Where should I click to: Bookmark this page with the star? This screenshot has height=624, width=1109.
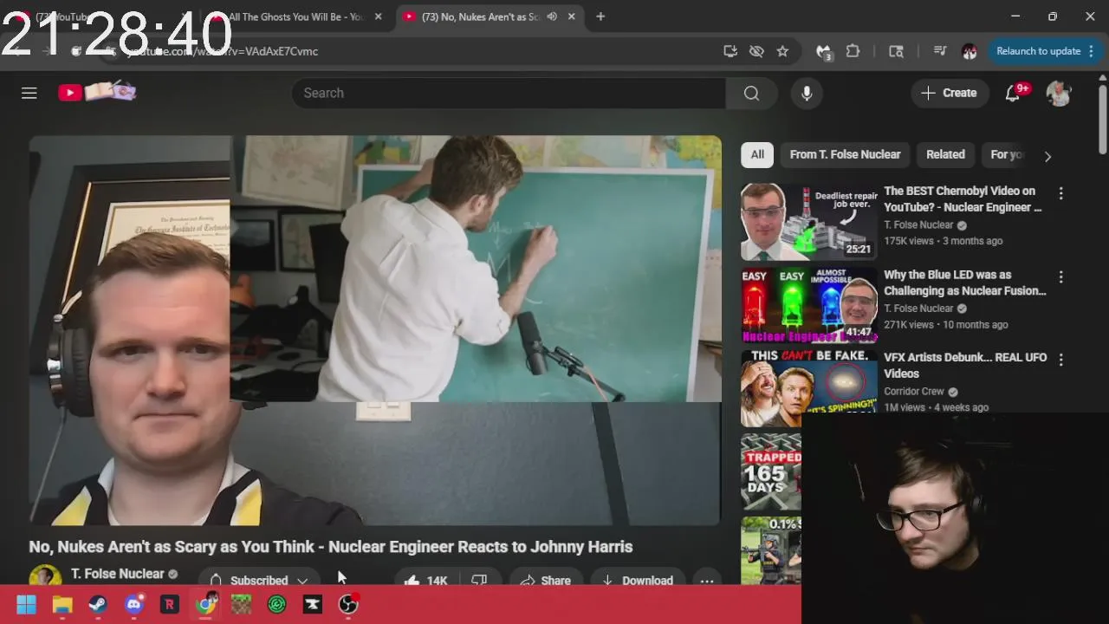[782, 51]
